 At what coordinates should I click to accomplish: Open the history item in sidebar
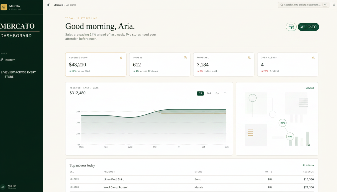pos(10,60)
